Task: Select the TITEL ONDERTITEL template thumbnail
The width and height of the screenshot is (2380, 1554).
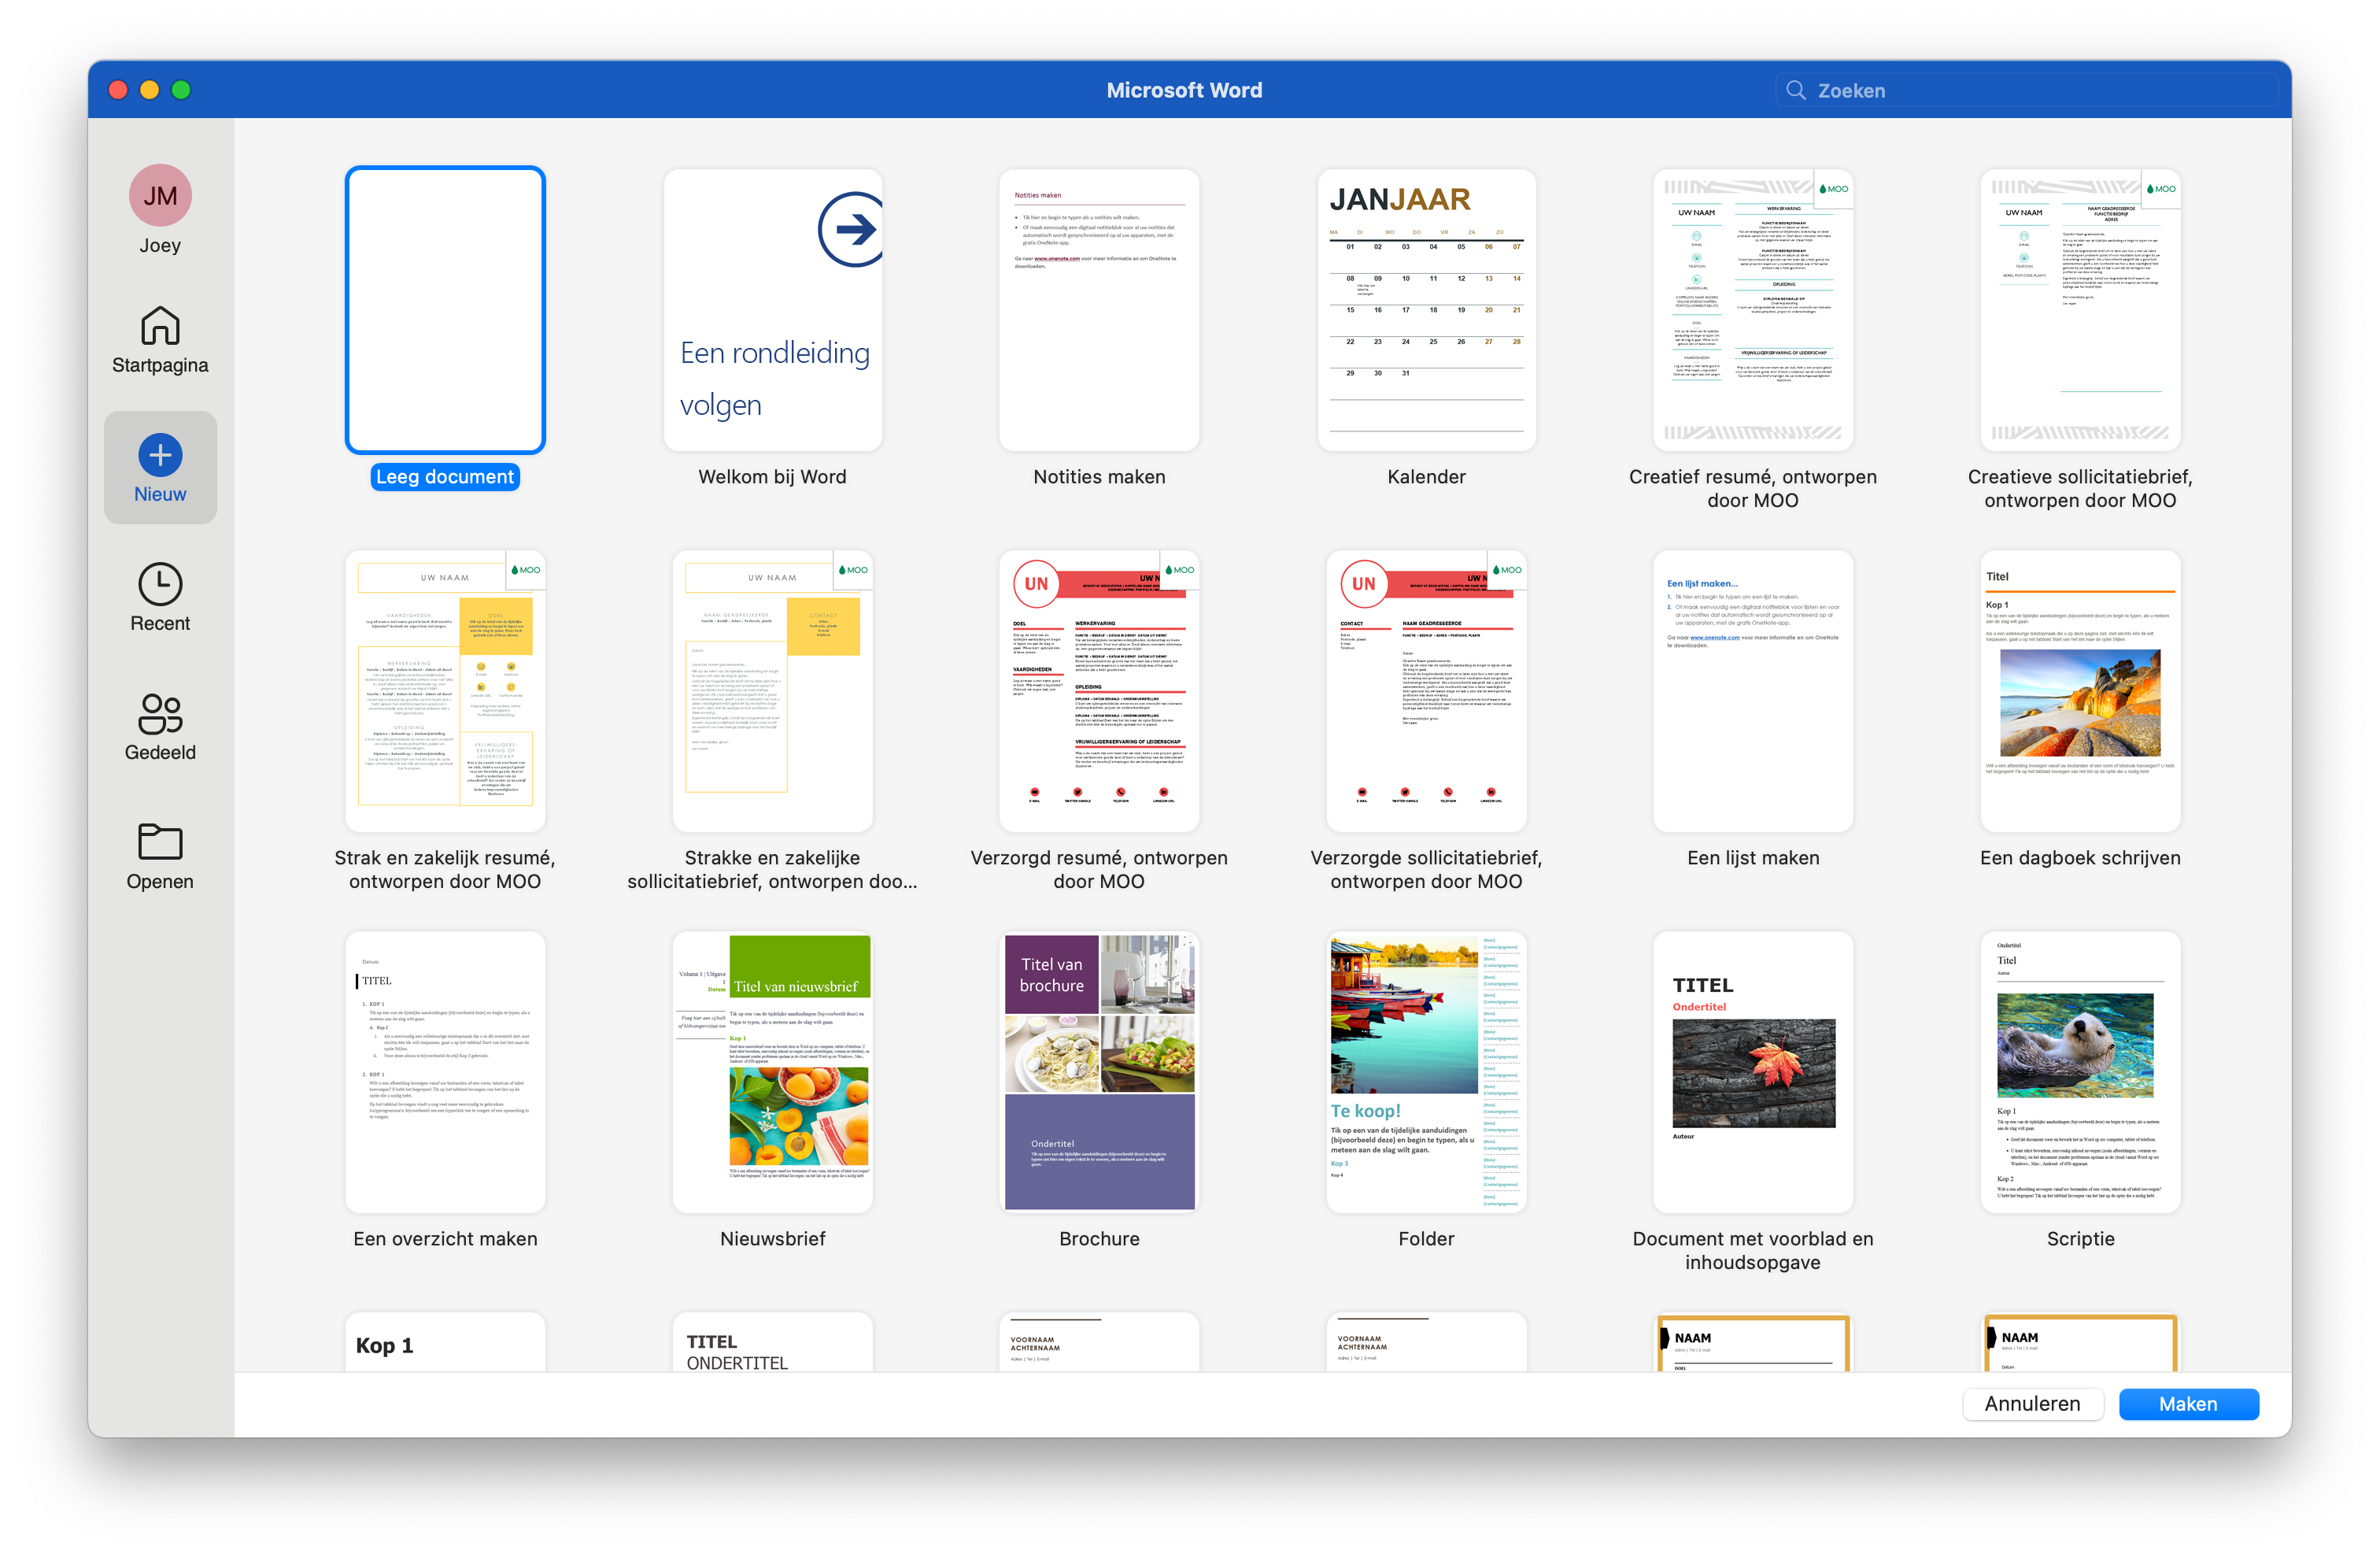Action: [772, 1342]
